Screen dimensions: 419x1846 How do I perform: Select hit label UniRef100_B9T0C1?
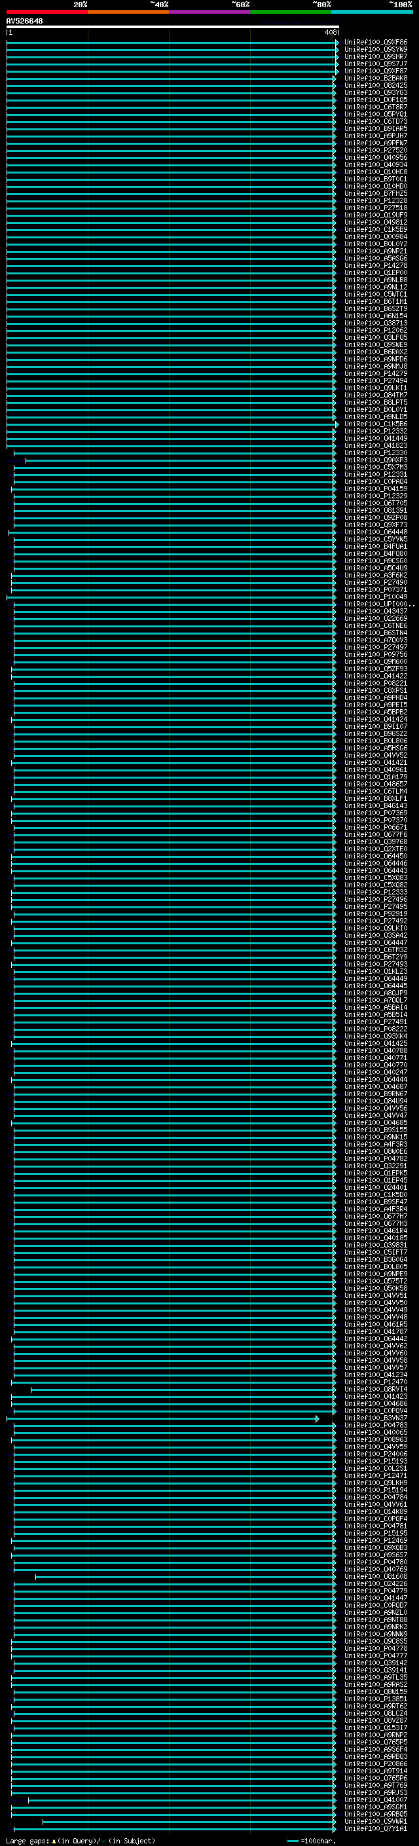pos(375,179)
